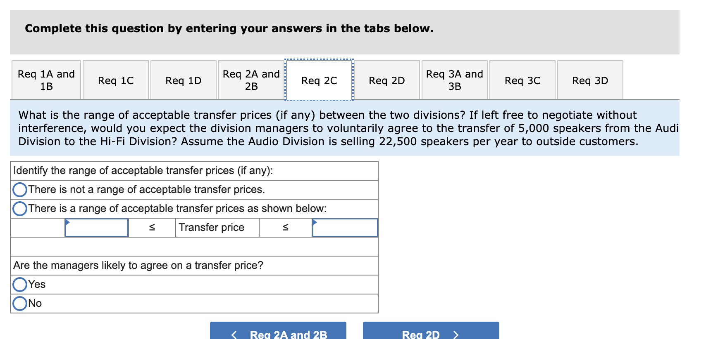Switch to the Req 3A and 3B tab

point(455,80)
